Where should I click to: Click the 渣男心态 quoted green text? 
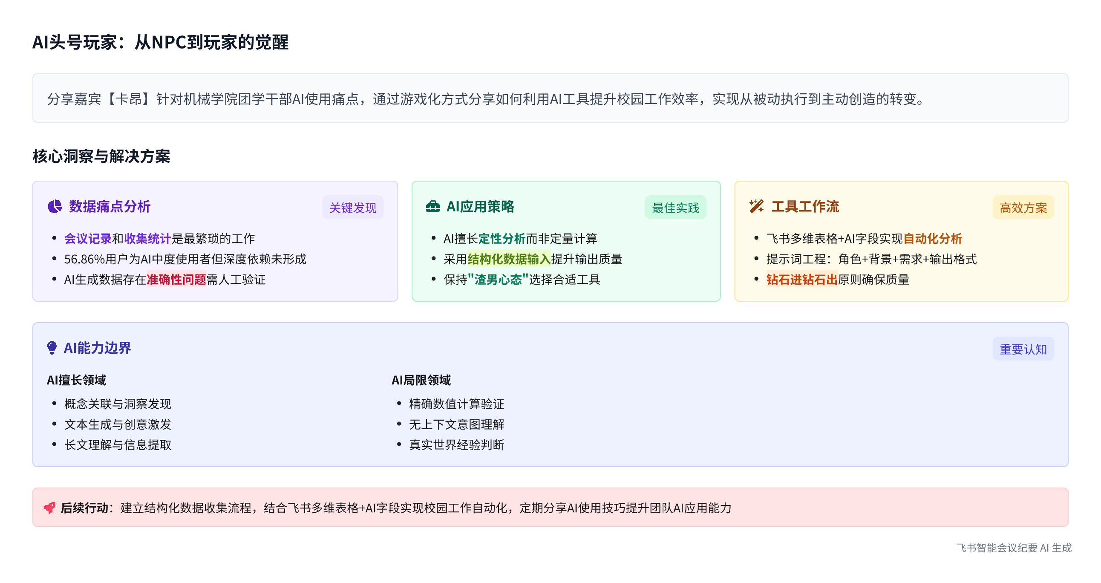pyautogui.click(x=498, y=280)
